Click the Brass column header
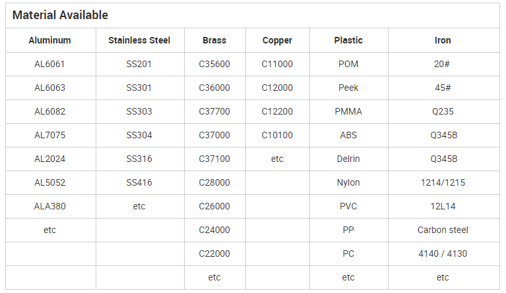Screen dimensions: 506x293 click(x=214, y=40)
